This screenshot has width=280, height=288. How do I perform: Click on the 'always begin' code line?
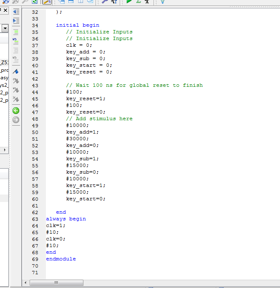click(x=66, y=219)
